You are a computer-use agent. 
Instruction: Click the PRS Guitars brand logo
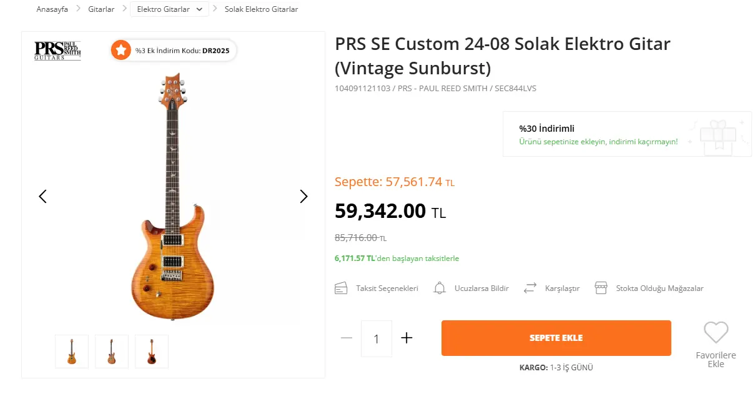tap(57, 51)
